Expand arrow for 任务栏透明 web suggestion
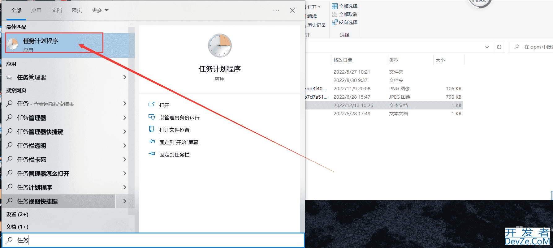553x248 pixels. click(x=125, y=145)
